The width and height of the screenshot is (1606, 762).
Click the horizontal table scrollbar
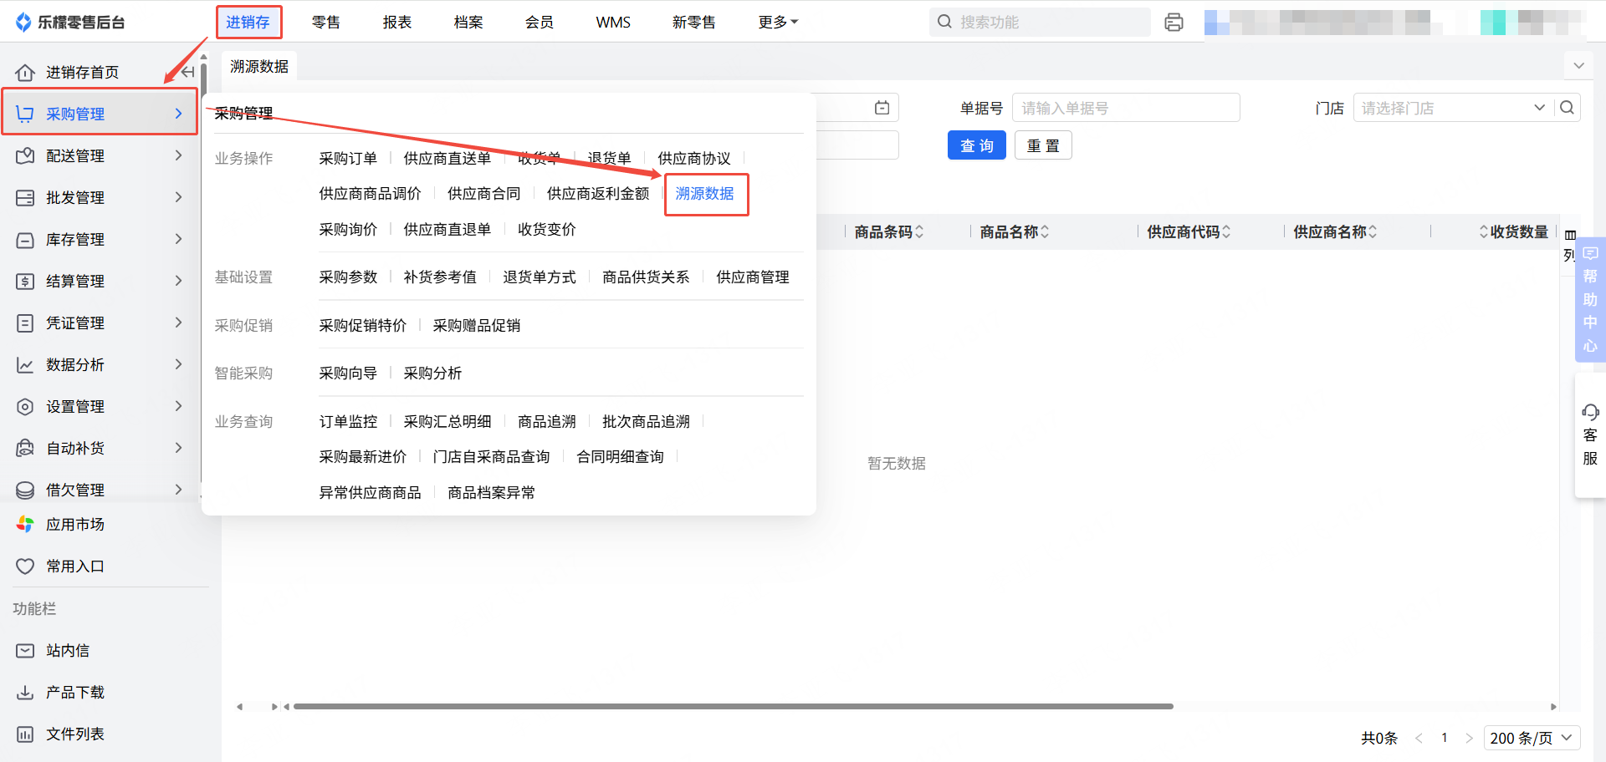click(x=733, y=707)
